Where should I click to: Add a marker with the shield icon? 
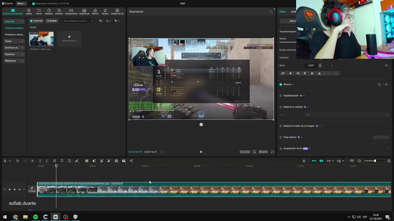pos(62,161)
